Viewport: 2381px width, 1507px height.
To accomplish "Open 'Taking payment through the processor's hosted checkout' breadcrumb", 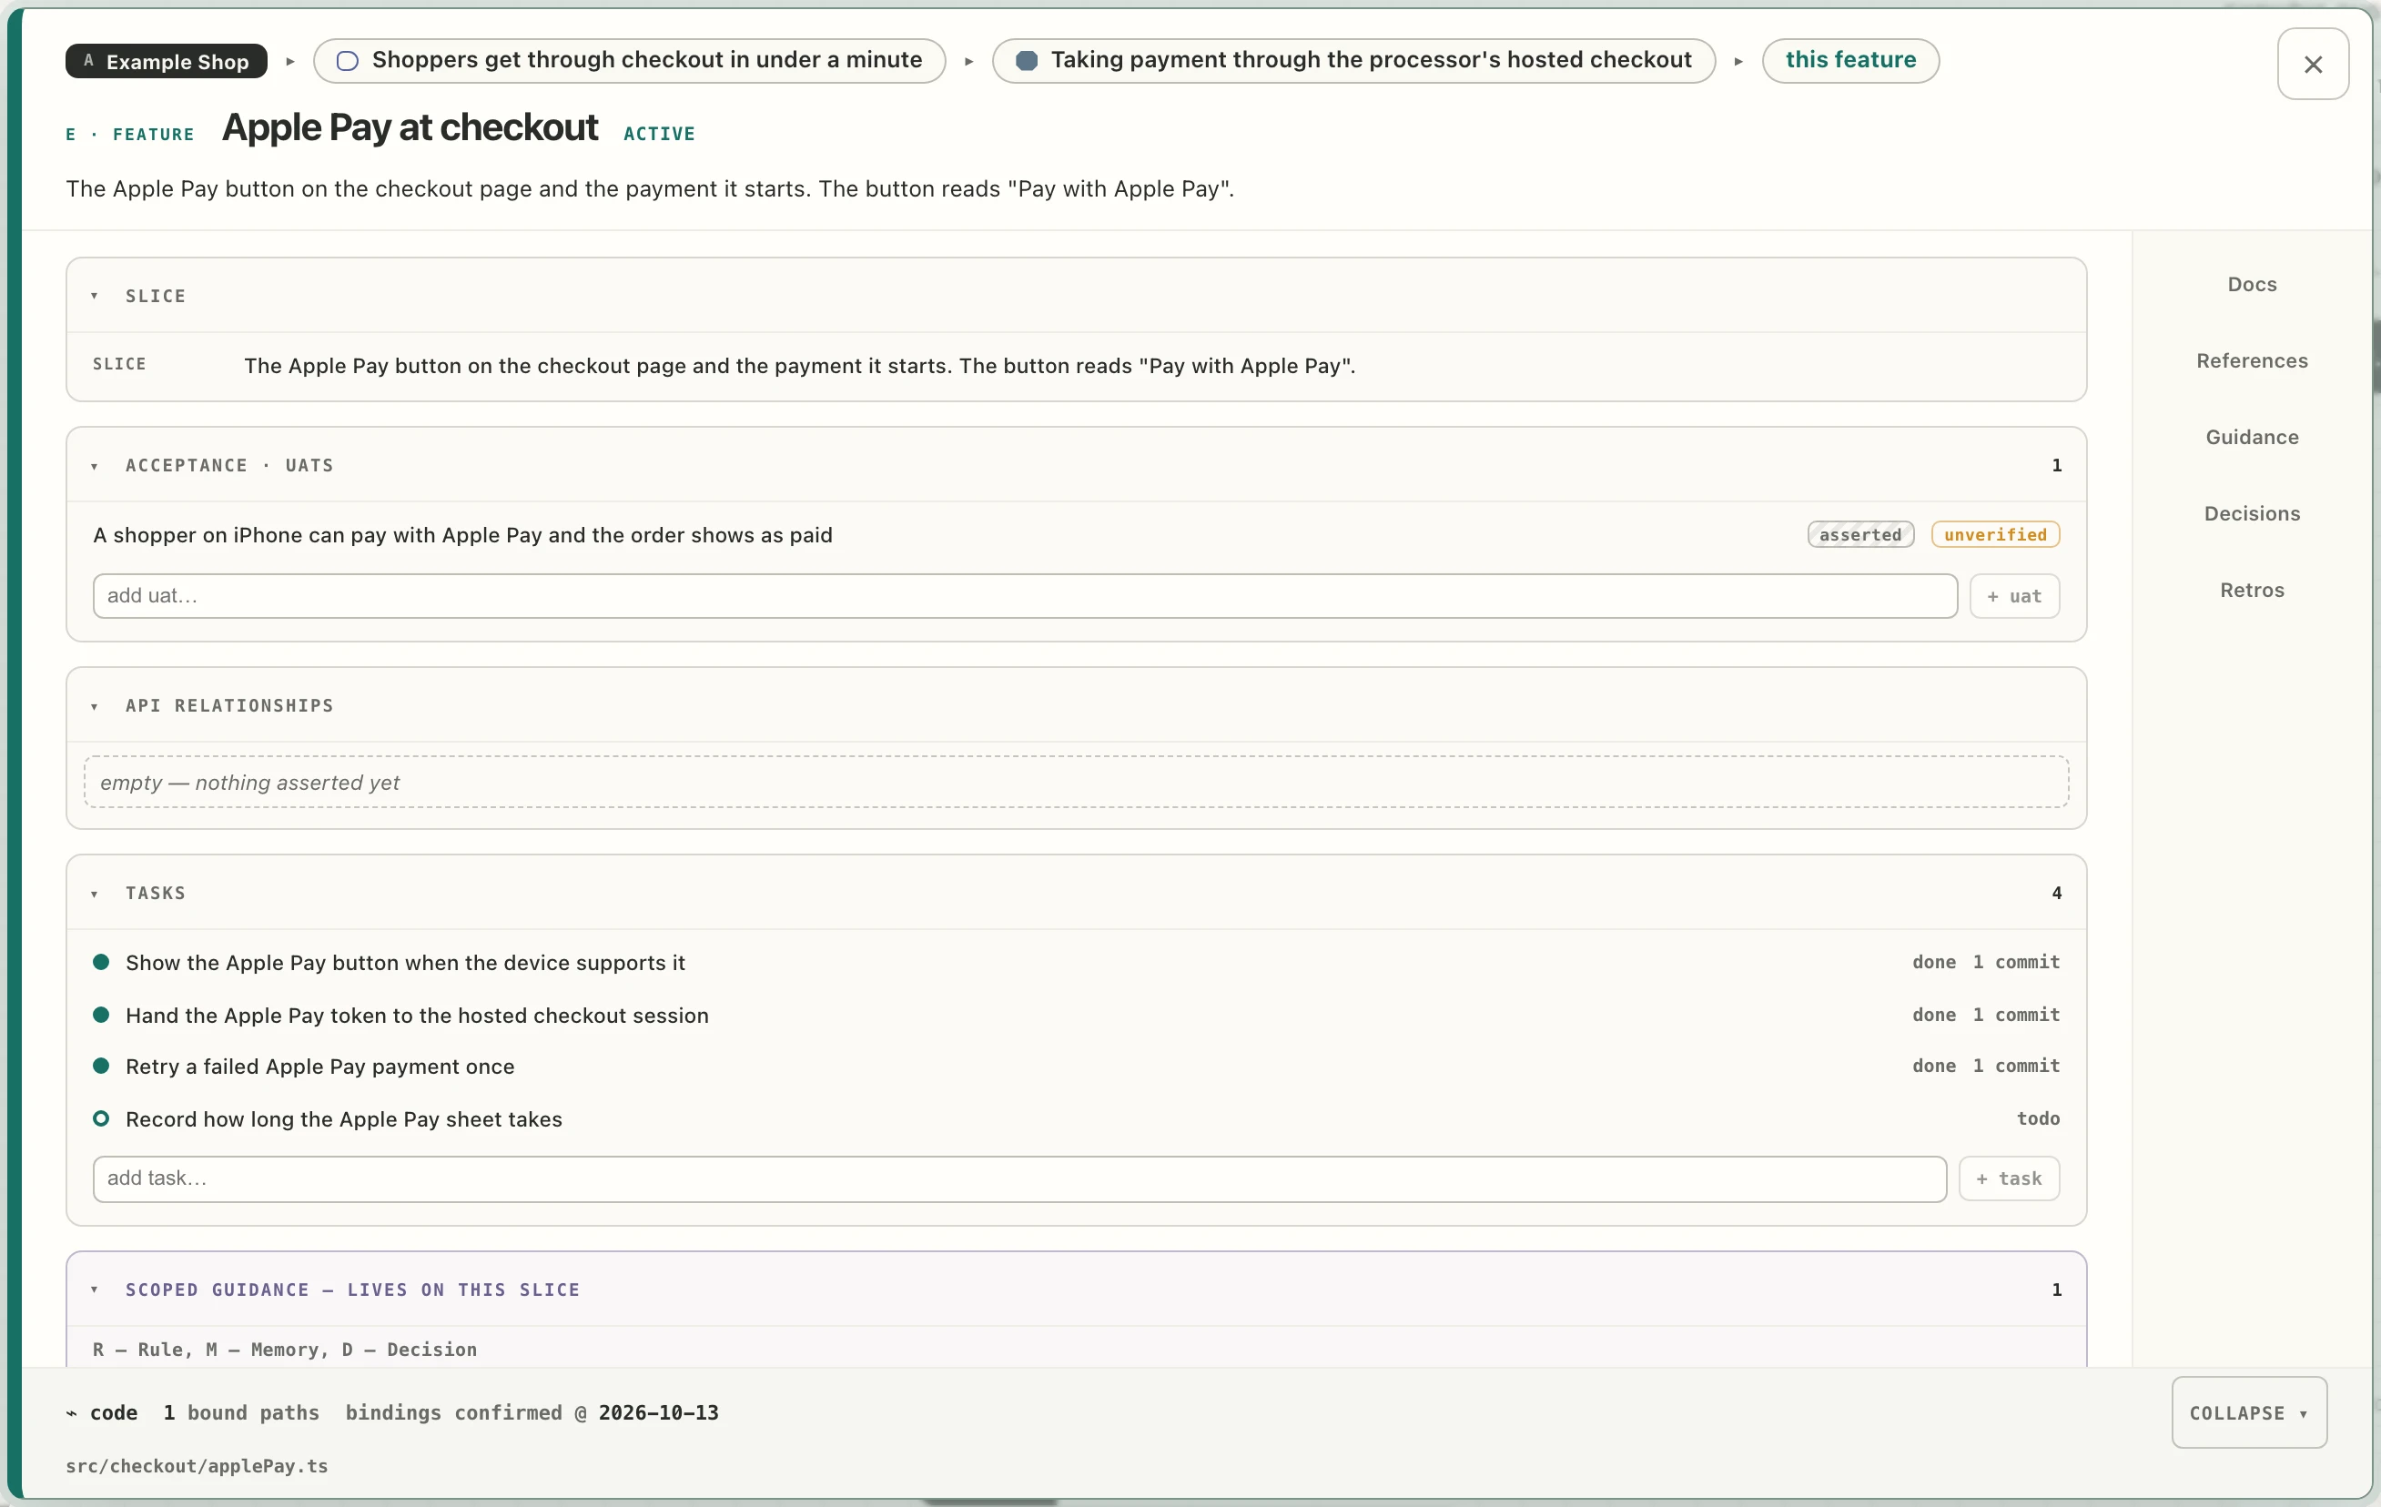I will coord(1353,60).
